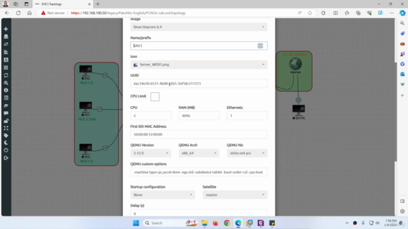Open Edge Settings and more ellipsis
The height and width of the screenshot is (229, 408).
click(x=391, y=13)
